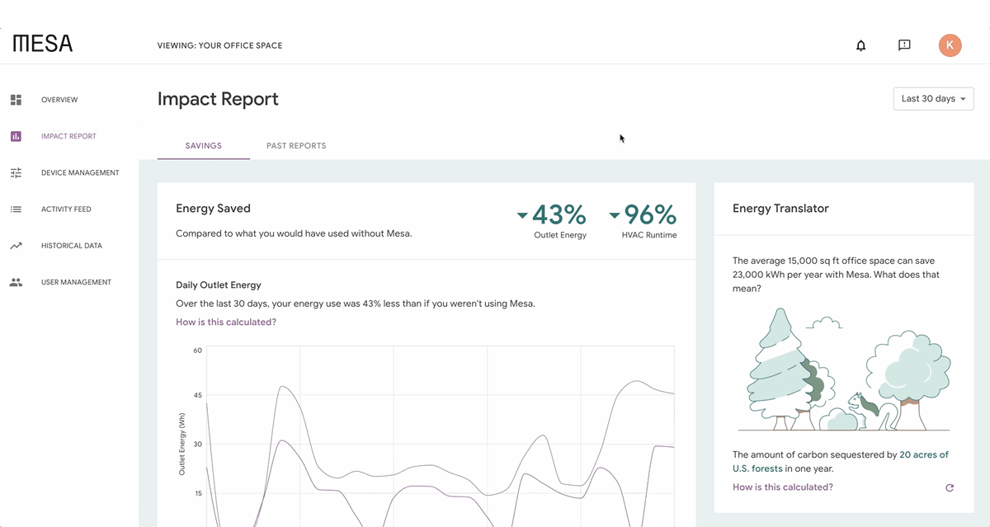This screenshot has height=527, width=990.
Task: Click the 'Viewing: Your Office Space' label
Action: (219, 45)
